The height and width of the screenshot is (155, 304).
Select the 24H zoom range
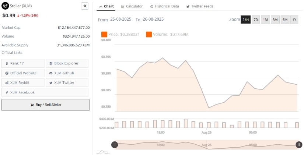(246, 20)
